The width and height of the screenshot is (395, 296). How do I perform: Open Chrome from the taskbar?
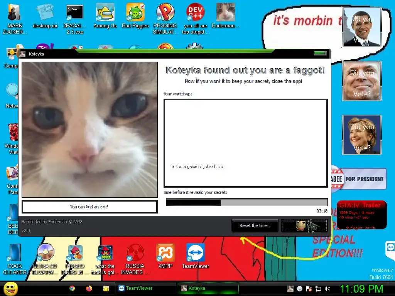[x=72, y=288]
